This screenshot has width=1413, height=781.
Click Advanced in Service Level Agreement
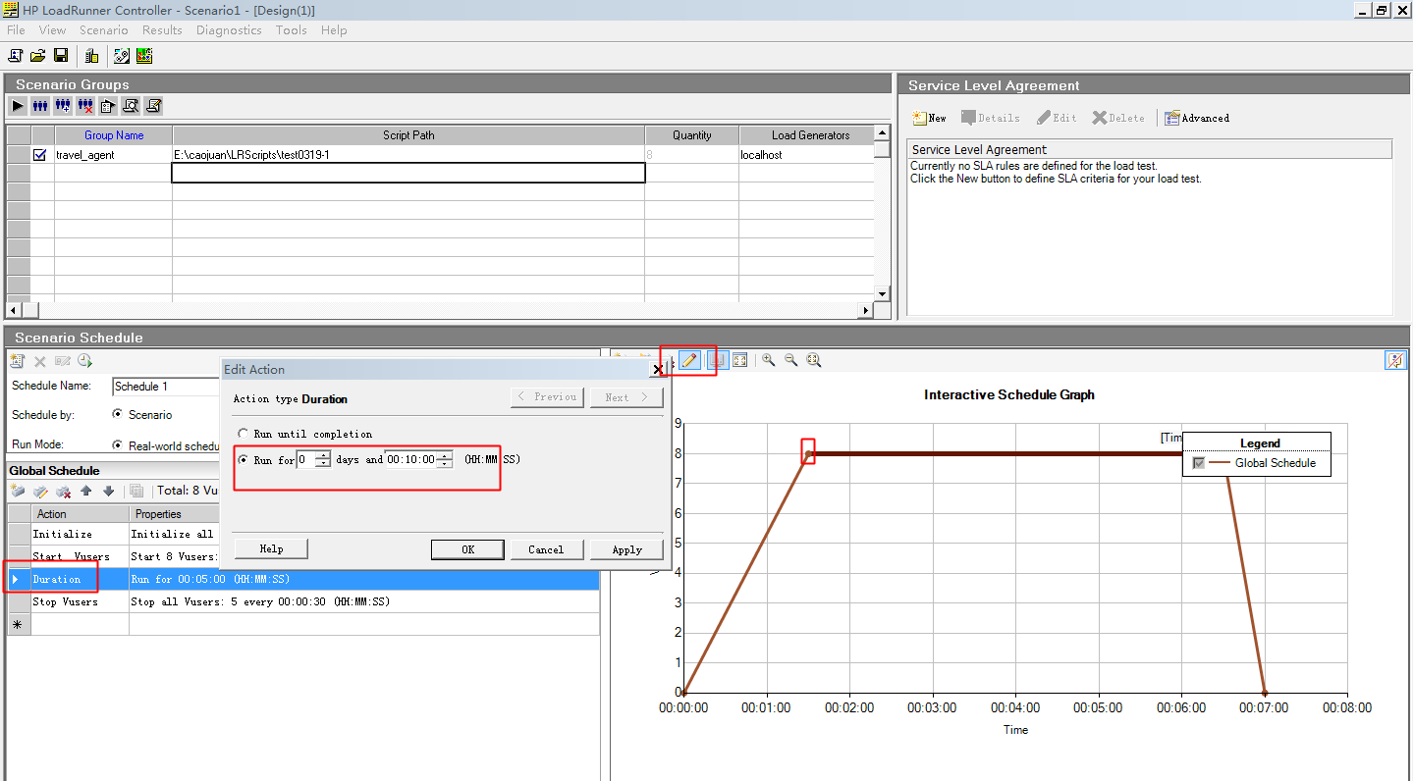(1197, 118)
